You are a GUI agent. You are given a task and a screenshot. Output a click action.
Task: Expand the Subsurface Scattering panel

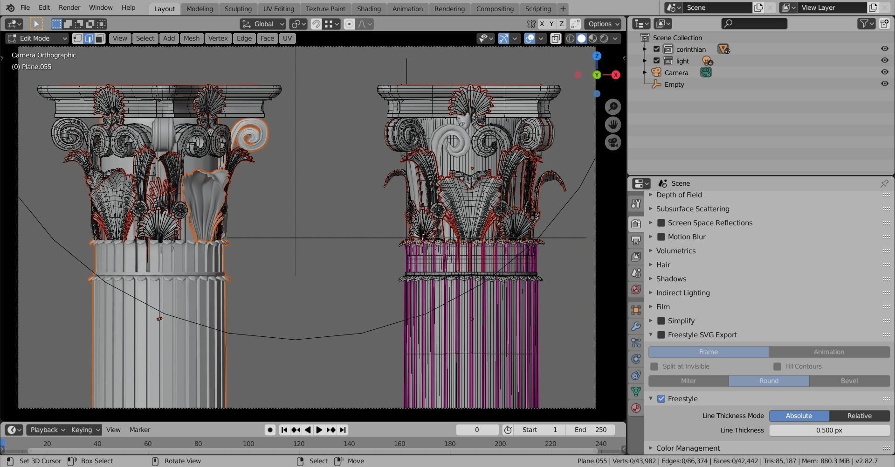pos(651,209)
